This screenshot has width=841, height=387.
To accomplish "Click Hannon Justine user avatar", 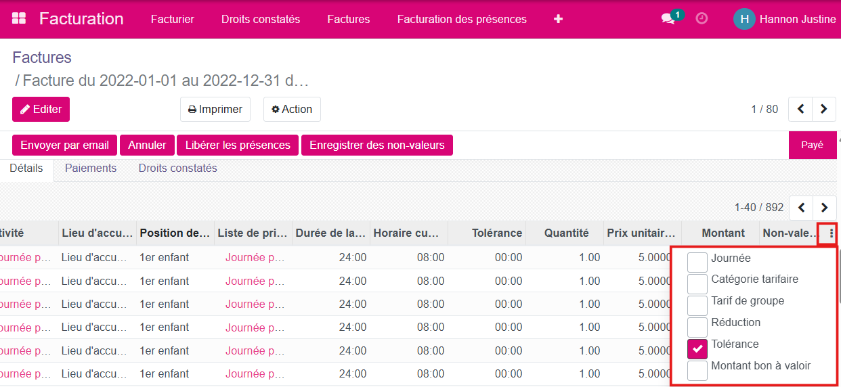I will (744, 19).
